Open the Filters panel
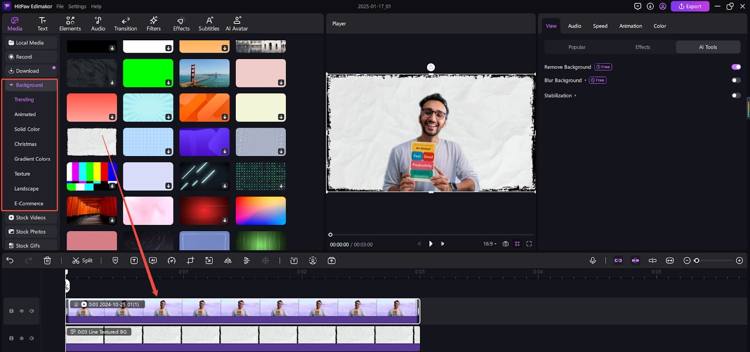Screen dimensions: 750x352 coord(154,24)
